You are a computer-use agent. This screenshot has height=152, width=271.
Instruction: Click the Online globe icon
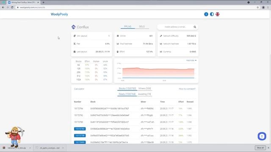118,36
